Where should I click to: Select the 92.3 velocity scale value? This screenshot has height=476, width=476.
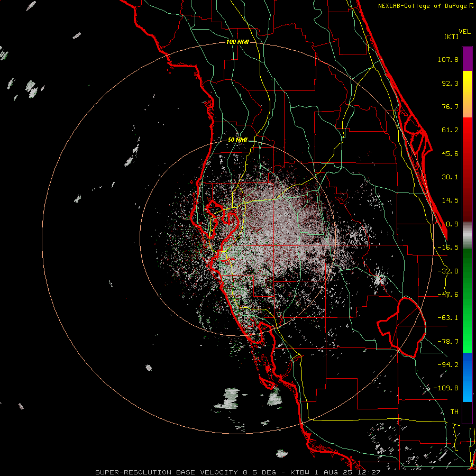450,83
